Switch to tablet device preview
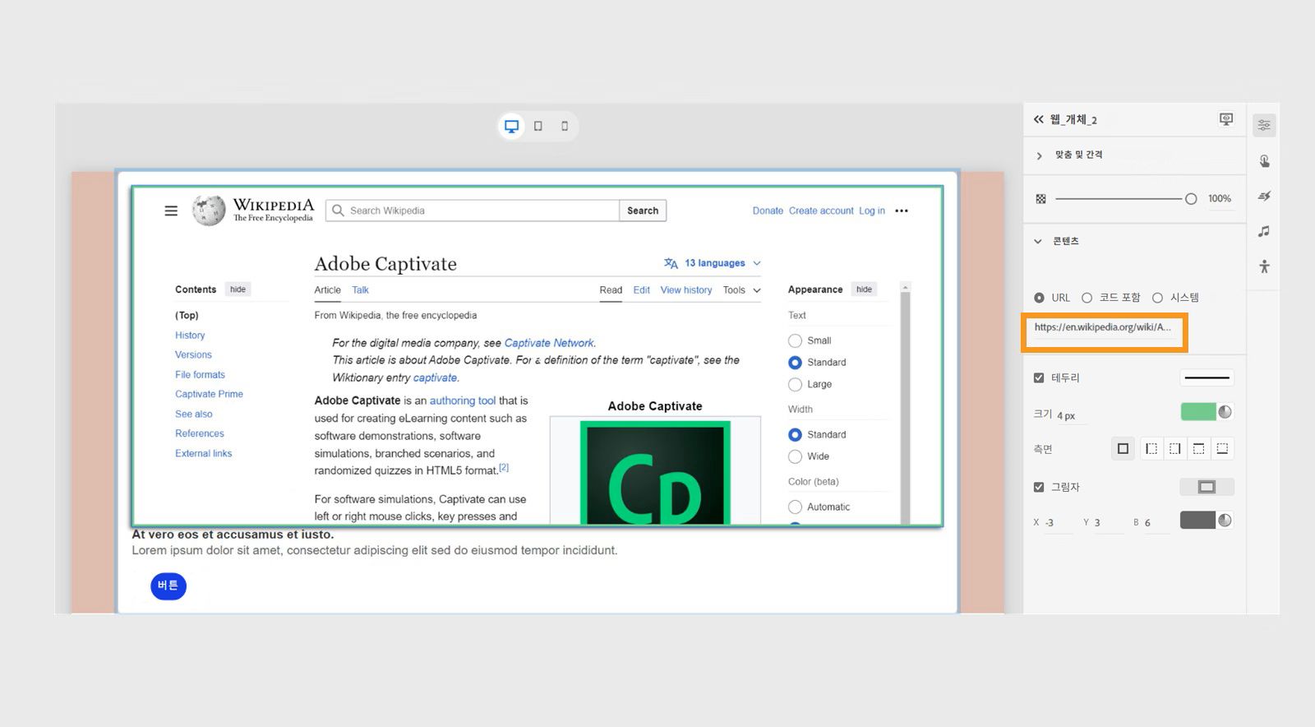This screenshot has width=1315, height=727. 538,126
